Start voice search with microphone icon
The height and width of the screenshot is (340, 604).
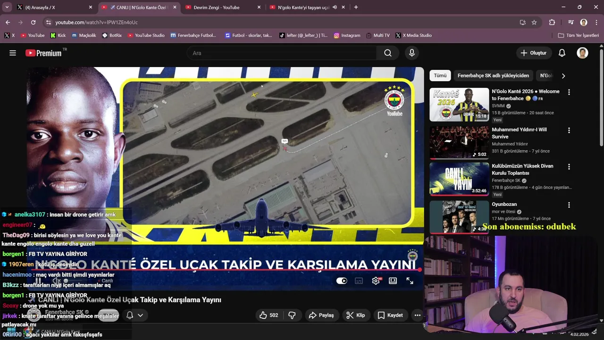tap(412, 53)
